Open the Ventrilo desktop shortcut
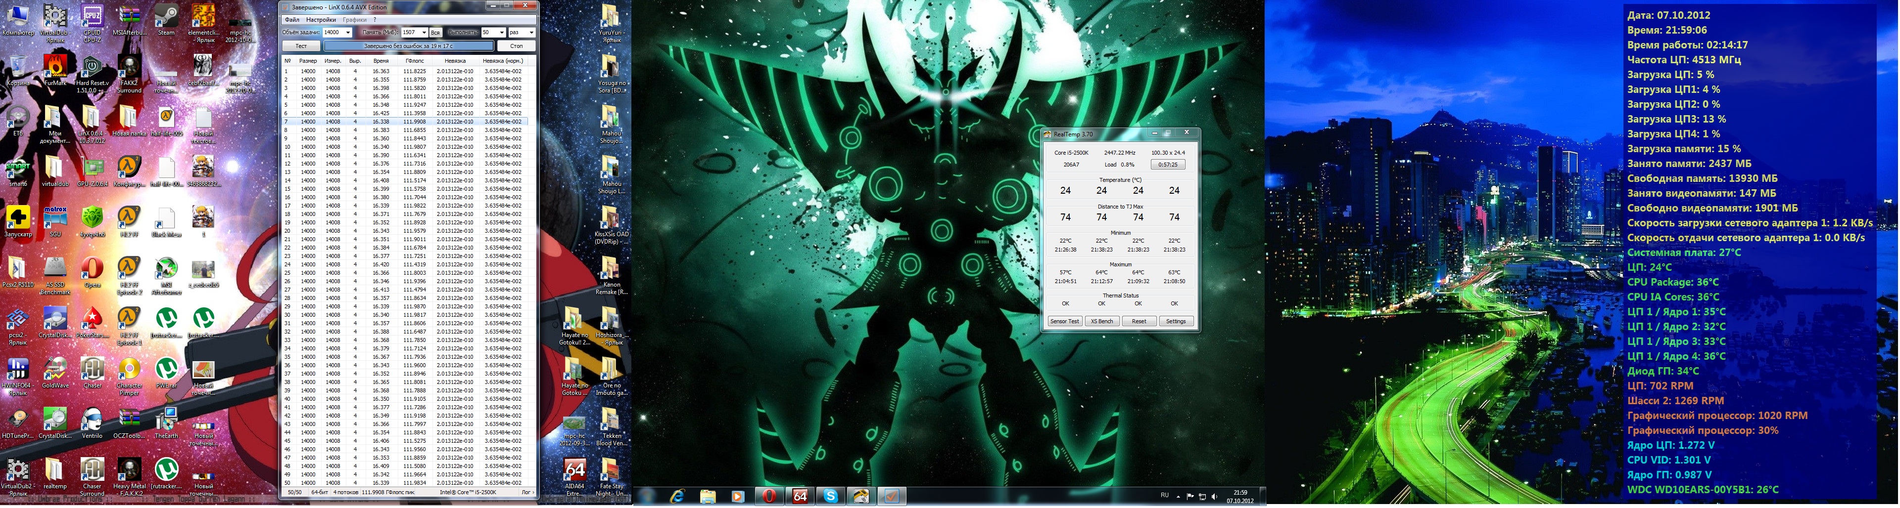1900x508 pixels. point(92,423)
